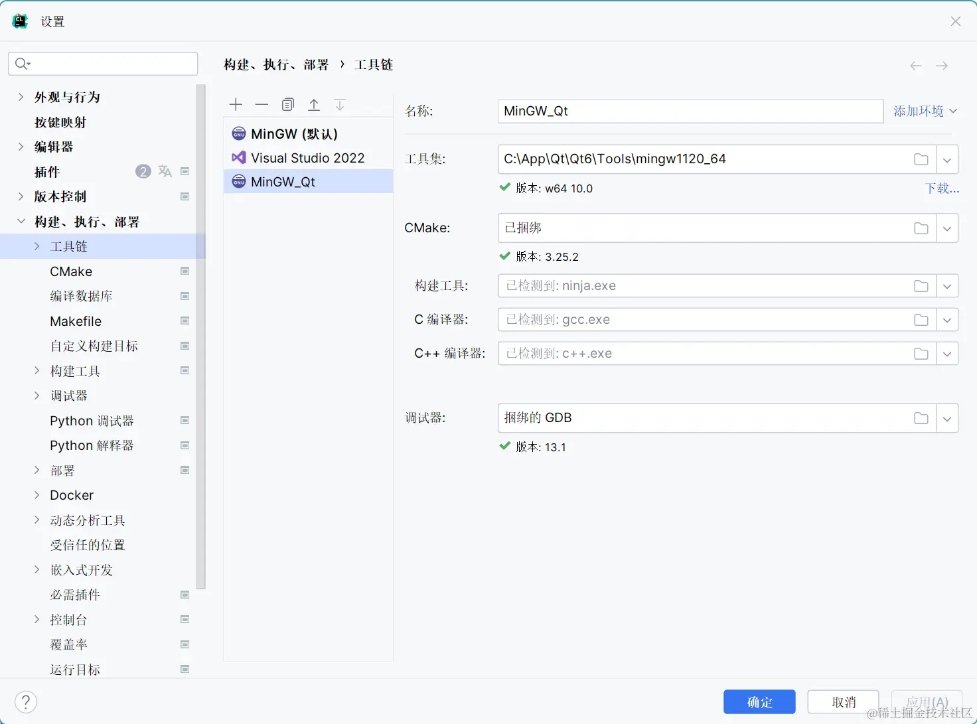
Task: Select the Visual Studio 2022 toolchain
Action: 308,158
